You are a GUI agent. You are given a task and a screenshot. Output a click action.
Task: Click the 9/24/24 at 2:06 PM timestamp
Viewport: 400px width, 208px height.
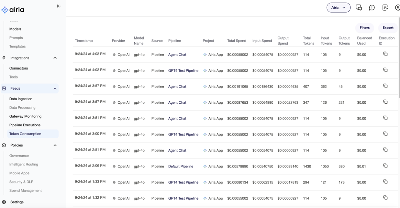(x=90, y=166)
